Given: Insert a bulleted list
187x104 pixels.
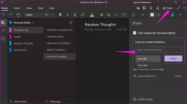Looking at the screenshot, I should tap(124, 15).
